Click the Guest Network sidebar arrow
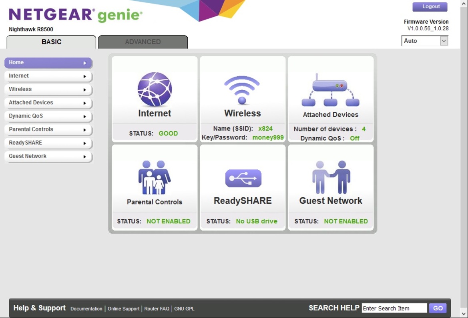Image resolution: width=468 pixels, height=318 pixels. tap(85, 157)
